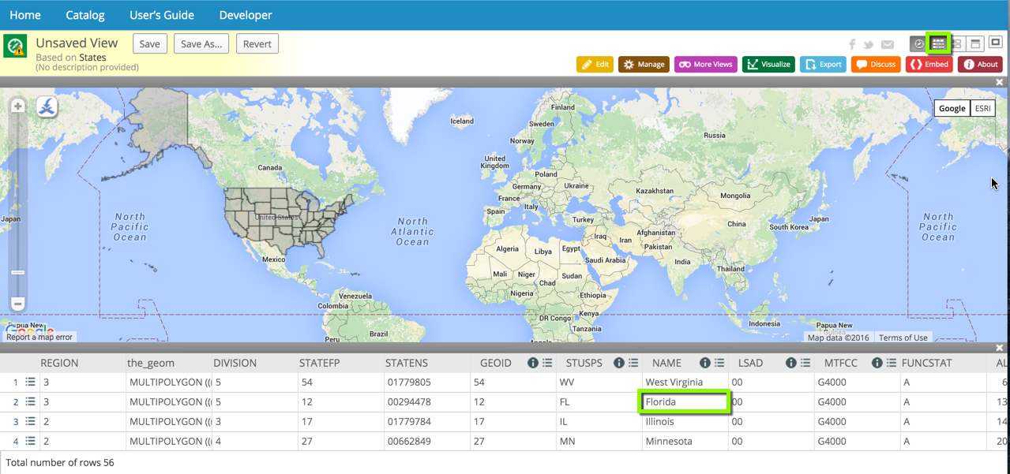Click the Save As... button
This screenshot has width=1010, height=474.
click(x=202, y=44)
